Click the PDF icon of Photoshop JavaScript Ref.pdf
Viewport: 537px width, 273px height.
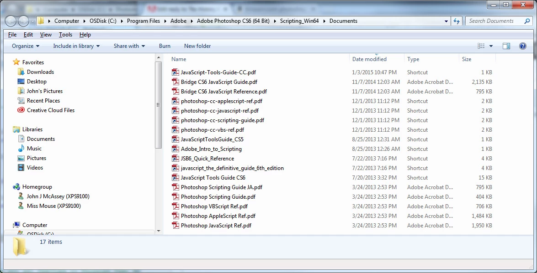point(175,225)
